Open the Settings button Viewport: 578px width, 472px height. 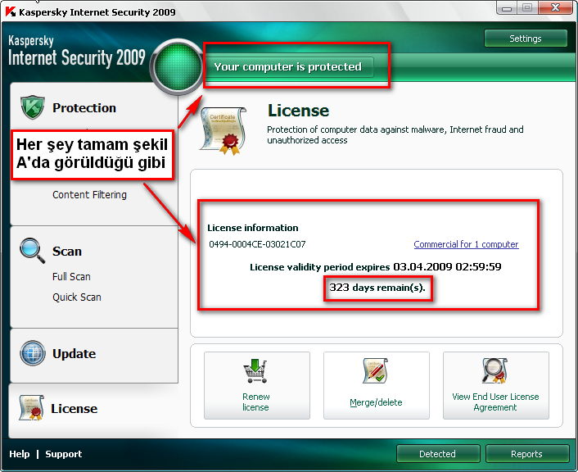[526, 39]
